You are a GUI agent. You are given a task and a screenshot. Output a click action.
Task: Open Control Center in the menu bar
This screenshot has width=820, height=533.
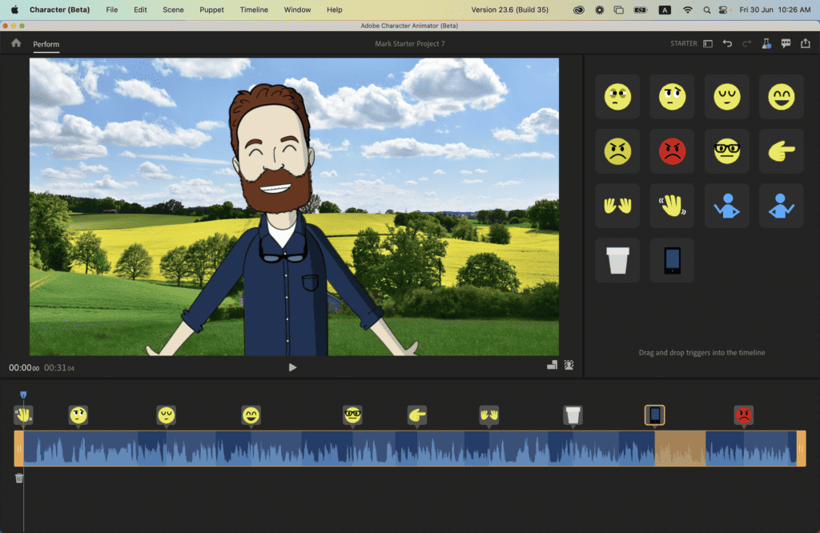click(x=723, y=10)
